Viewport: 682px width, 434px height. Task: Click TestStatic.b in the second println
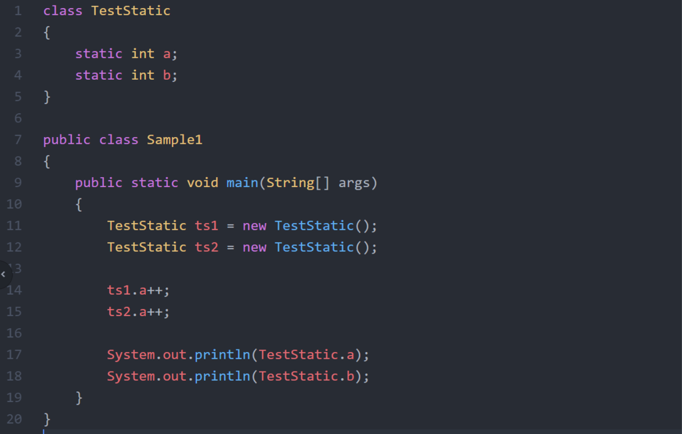(306, 376)
